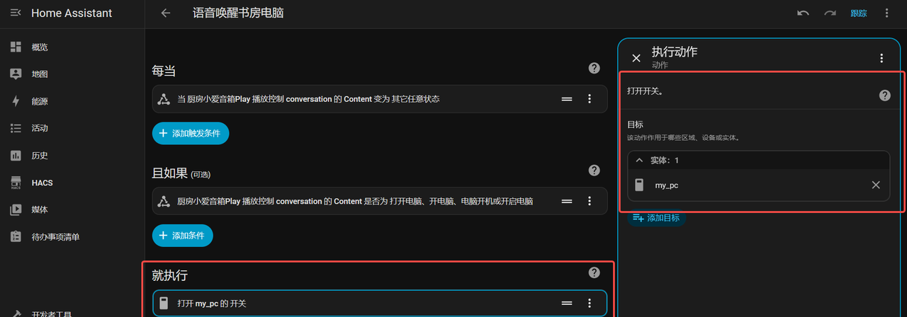Click the 活动 list icon

(x=16, y=128)
